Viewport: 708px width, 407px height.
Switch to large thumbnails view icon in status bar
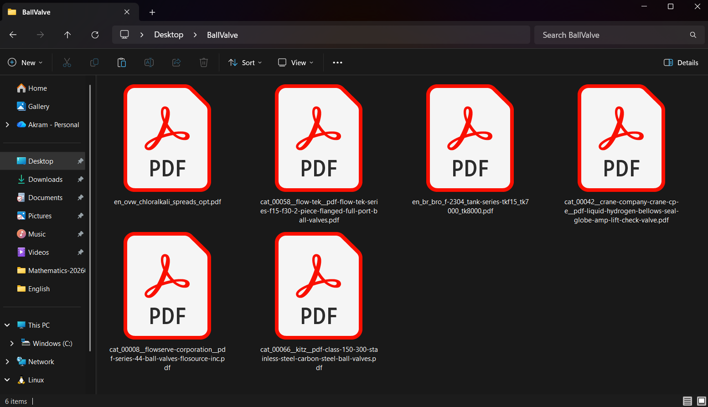click(702, 401)
